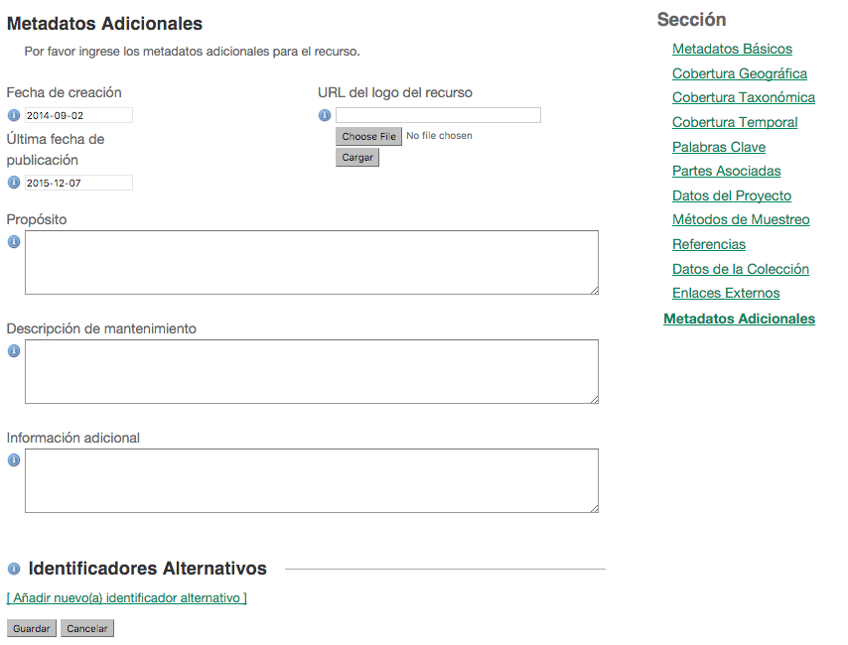Select the creation date field showing 2014-09-02
848x645 pixels.
[x=74, y=114]
